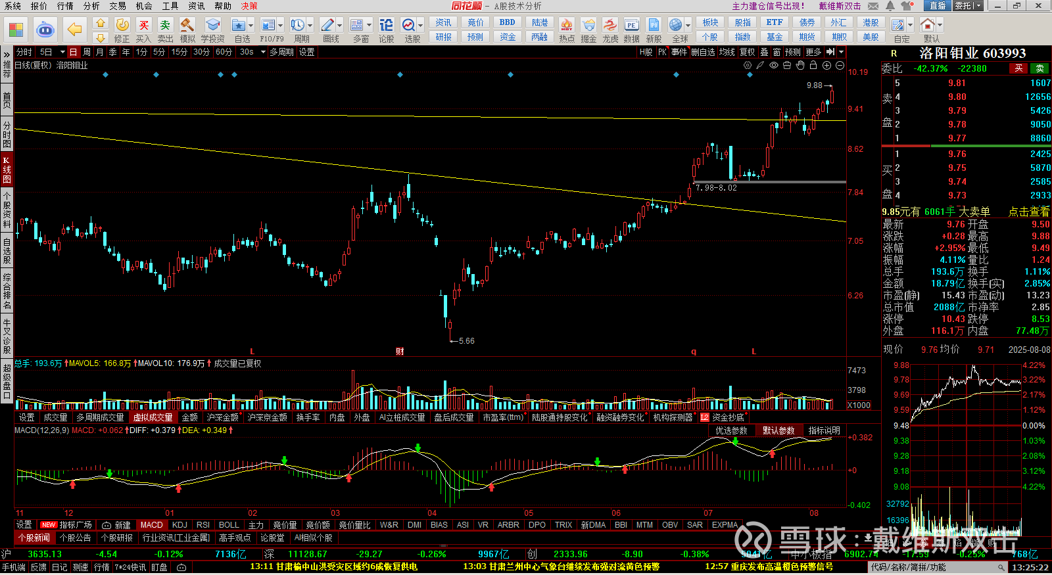Open chart settings gear icon above the K-line chart
Viewport: 1052px width, 575px height.
[x=748, y=65]
